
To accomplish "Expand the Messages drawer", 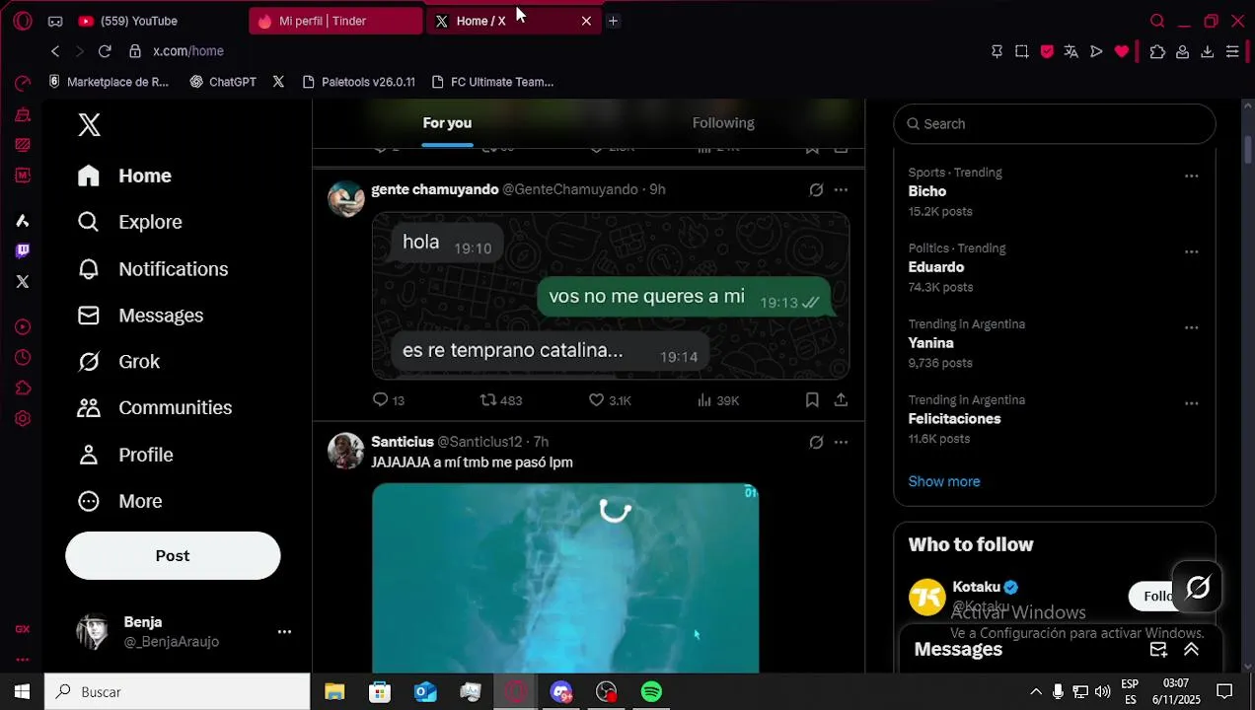I will pos(1191,649).
